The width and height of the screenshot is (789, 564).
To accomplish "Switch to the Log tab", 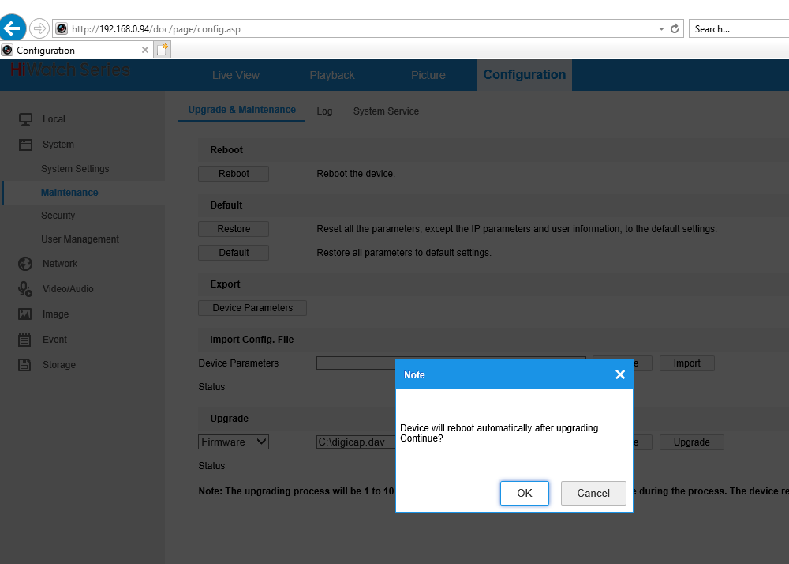I will (x=324, y=111).
